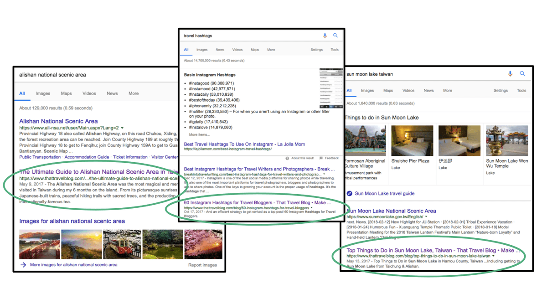This screenshot has width=547, height=304.
Task: Expand the arrow after the top-things-to-do-in-sun-moon-lake URL
Action: pyautogui.click(x=493, y=256)
